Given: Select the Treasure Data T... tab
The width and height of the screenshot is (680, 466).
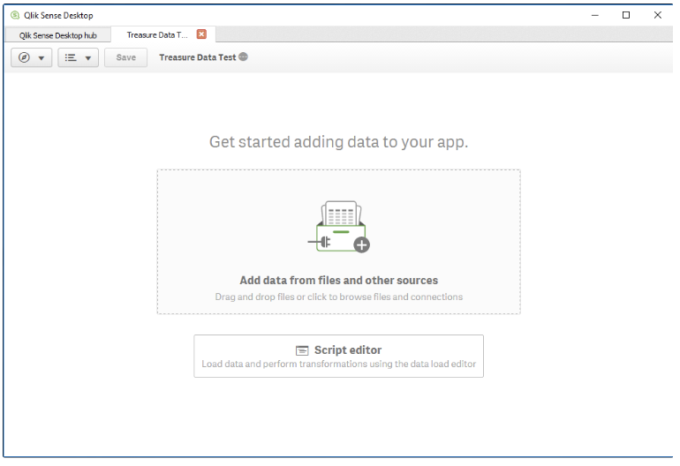Looking at the screenshot, I should pyautogui.click(x=157, y=35).
